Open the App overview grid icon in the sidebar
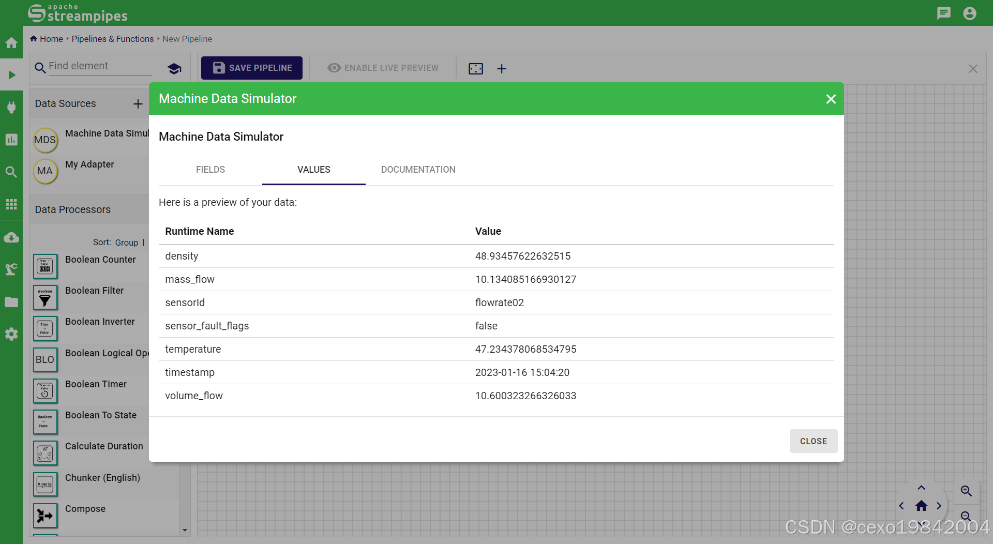Image resolution: width=993 pixels, height=544 pixels. tap(11, 204)
